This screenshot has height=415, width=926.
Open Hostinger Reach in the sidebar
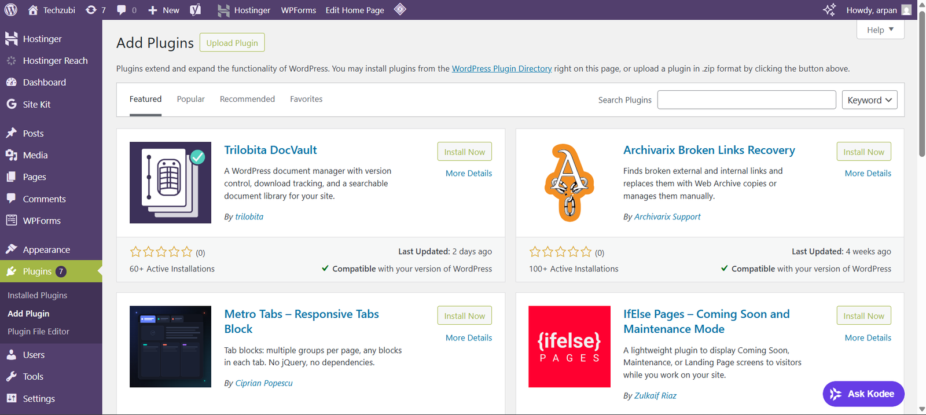(55, 61)
